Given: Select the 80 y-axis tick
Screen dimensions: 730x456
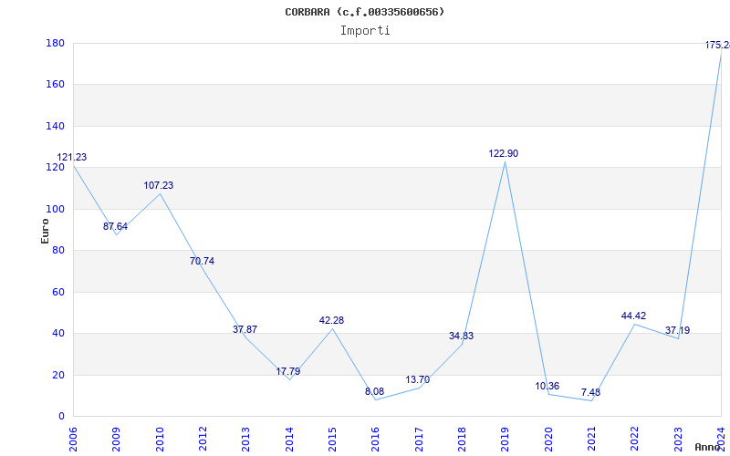Looking at the screenshot, I should pos(57,250).
